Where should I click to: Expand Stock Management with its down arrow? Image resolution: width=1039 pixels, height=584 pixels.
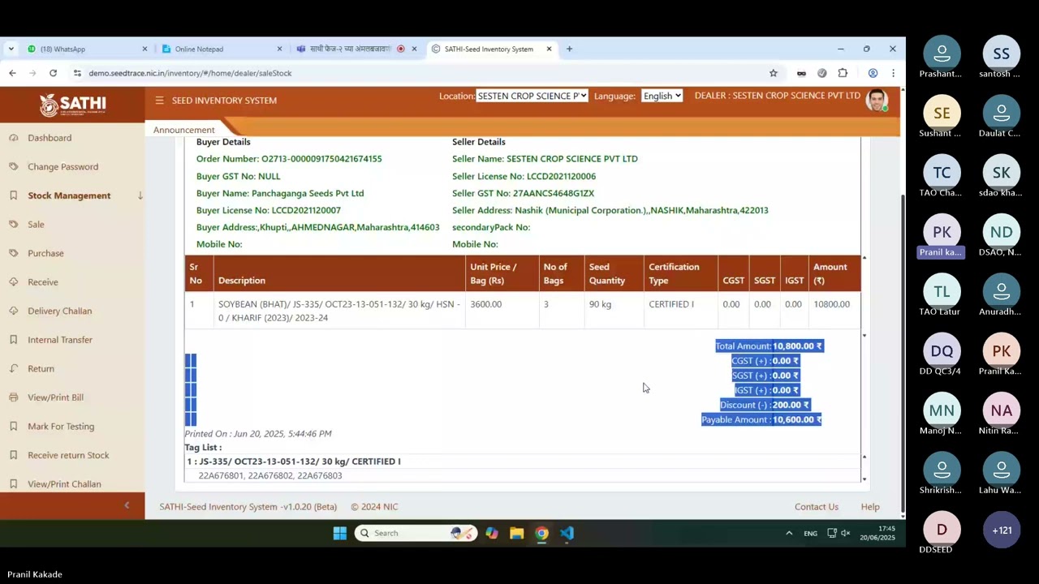click(x=140, y=195)
